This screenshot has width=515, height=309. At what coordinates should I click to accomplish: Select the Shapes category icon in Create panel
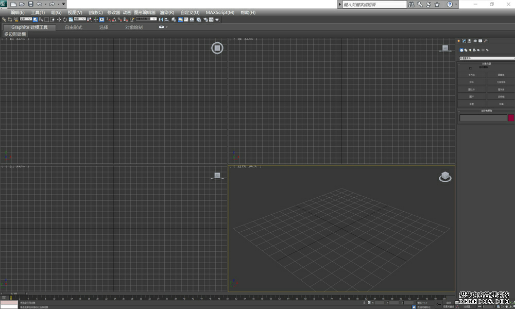pyautogui.click(x=466, y=50)
